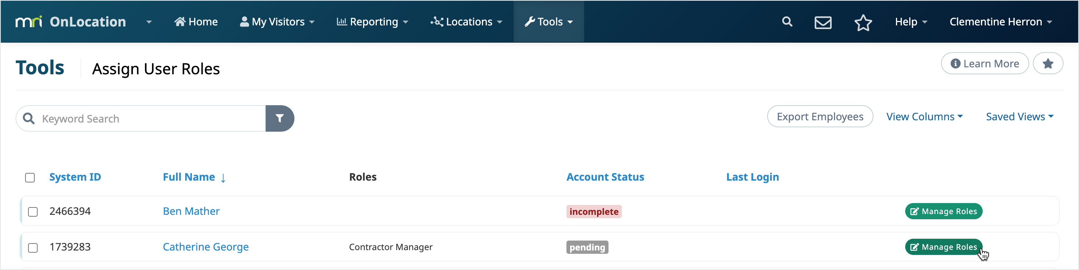Expand View Columns dropdown
1079x270 pixels.
point(924,117)
